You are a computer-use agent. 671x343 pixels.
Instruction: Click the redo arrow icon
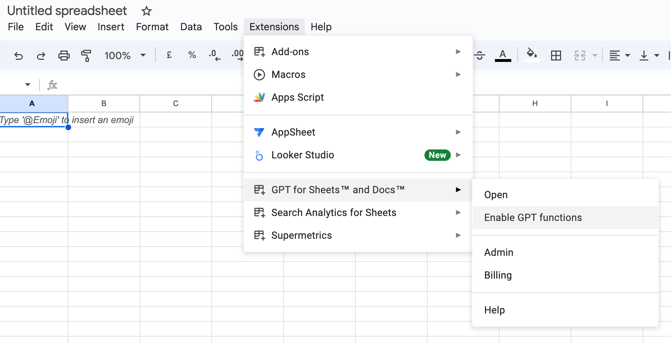click(x=41, y=56)
